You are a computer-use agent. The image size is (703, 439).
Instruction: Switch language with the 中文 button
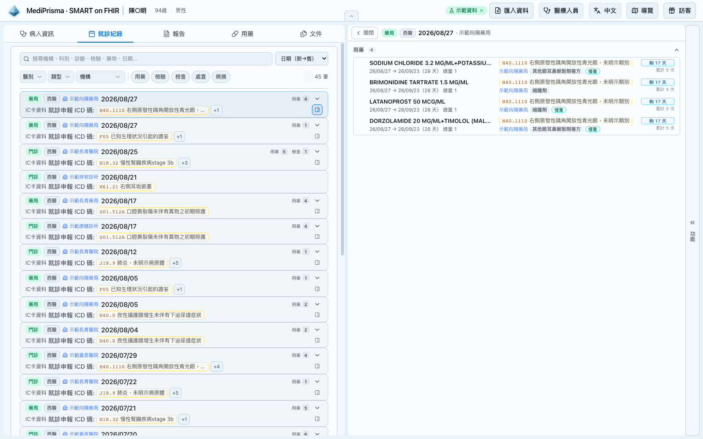click(x=605, y=11)
